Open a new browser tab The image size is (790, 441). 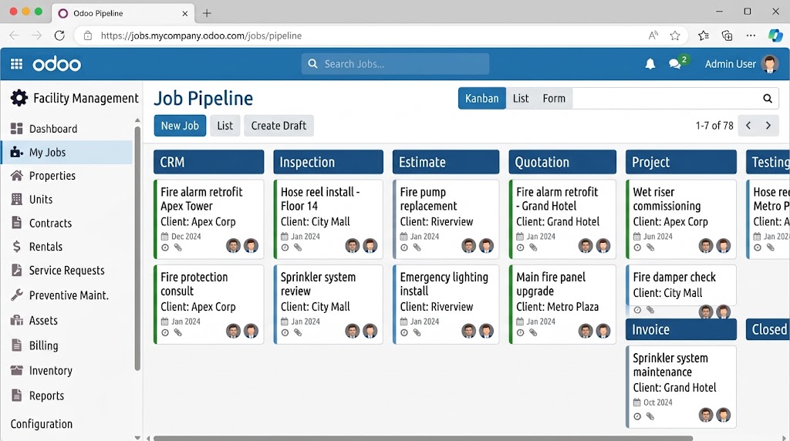click(x=207, y=13)
